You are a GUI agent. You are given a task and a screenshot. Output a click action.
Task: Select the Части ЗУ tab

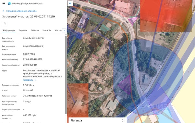click(47, 30)
